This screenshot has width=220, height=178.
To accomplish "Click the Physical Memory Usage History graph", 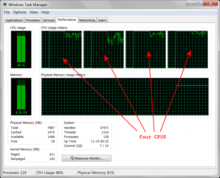I will click(125, 97).
